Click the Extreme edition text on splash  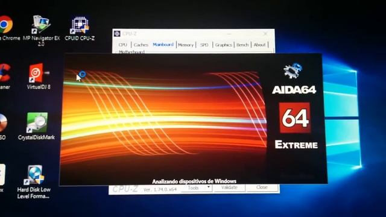(296, 145)
